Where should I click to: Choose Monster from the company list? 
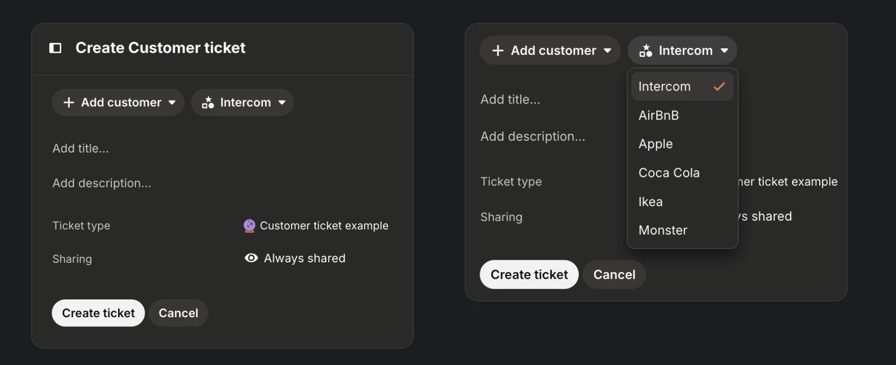[682, 230]
